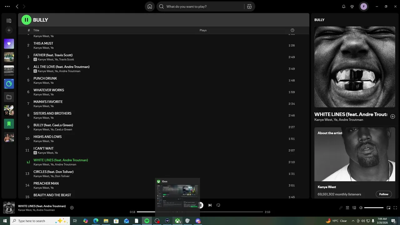Open the profile avatar menu labeled F
This screenshot has width=400, height=225.
(x=363, y=6)
